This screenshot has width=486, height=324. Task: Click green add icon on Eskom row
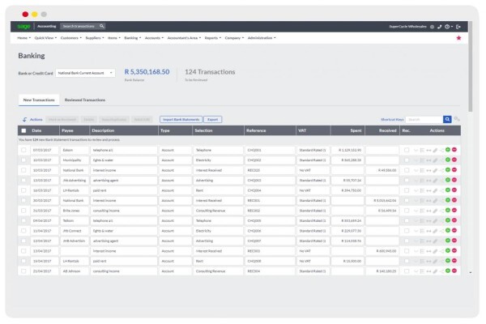[448, 150]
